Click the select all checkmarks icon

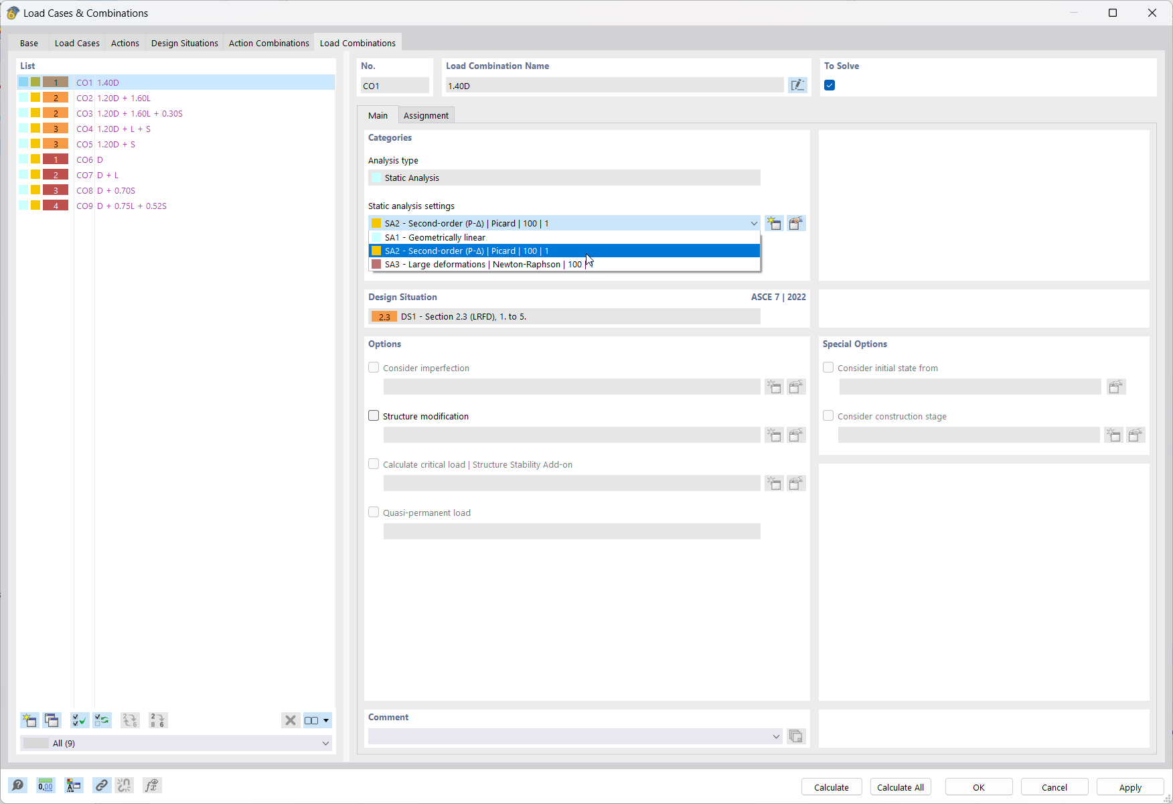tap(80, 720)
